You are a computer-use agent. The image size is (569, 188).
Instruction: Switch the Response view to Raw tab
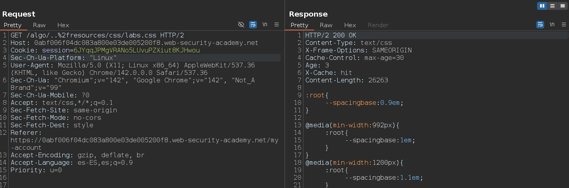pyautogui.click(x=326, y=25)
